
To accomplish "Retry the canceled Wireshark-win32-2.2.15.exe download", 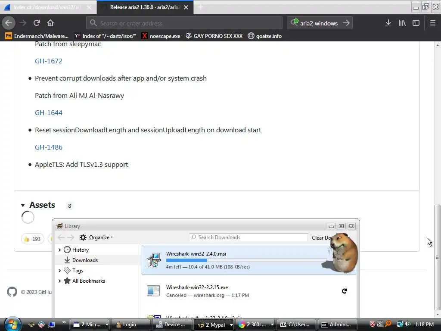I will 344,291.
